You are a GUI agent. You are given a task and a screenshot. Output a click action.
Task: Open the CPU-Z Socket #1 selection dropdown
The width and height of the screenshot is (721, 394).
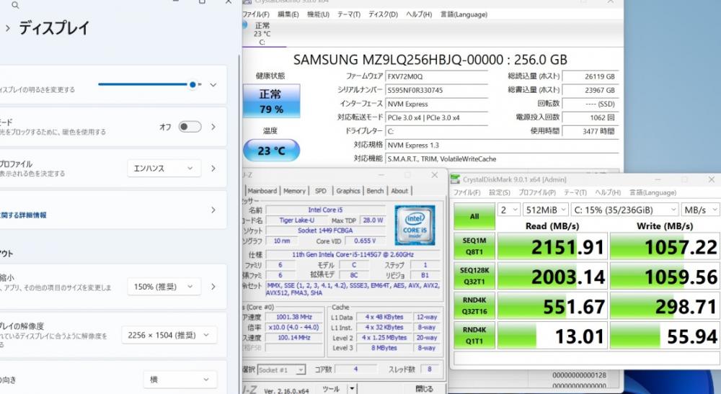coord(281,370)
